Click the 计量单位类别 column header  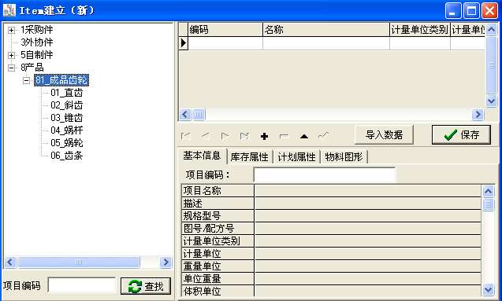pyautogui.click(x=420, y=30)
